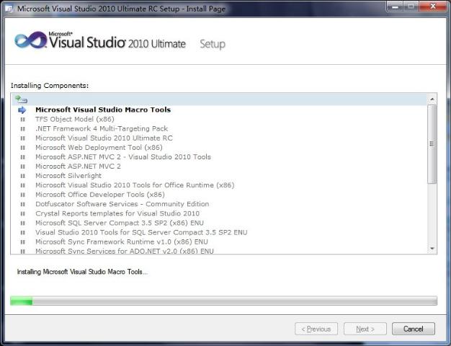The image size is (451, 346).
Task: Click the disabled Previous button
Action: [x=316, y=329]
